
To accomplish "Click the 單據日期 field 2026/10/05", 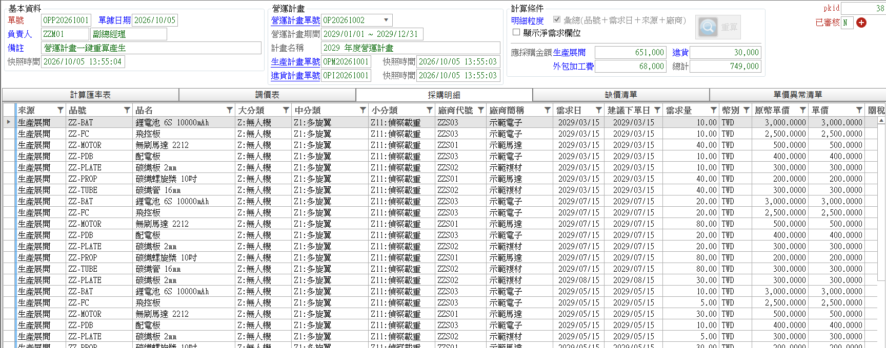I will (155, 20).
